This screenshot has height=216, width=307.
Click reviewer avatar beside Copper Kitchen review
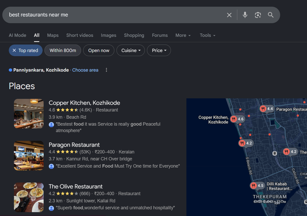point(51,125)
